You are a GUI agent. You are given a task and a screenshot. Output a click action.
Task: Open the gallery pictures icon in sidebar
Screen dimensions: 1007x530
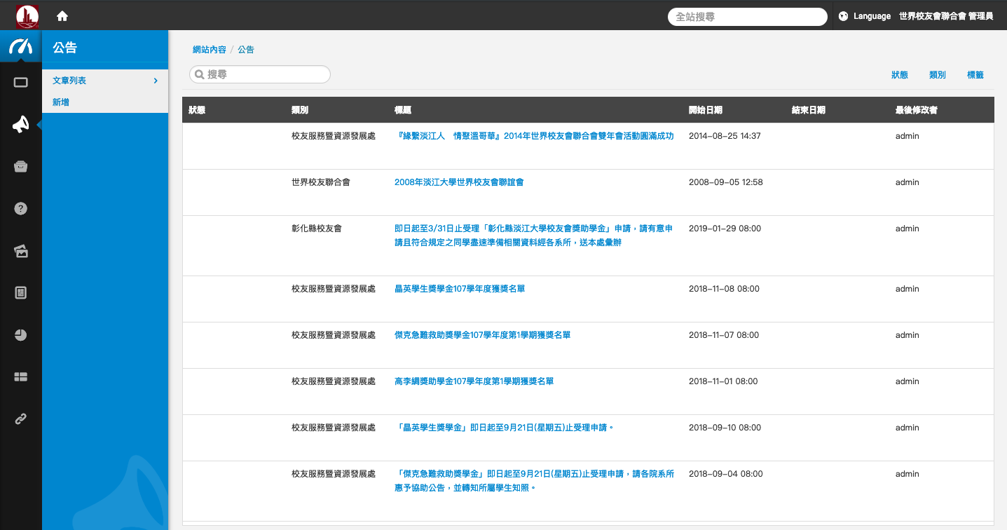pyautogui.click(x=20, y=251)
